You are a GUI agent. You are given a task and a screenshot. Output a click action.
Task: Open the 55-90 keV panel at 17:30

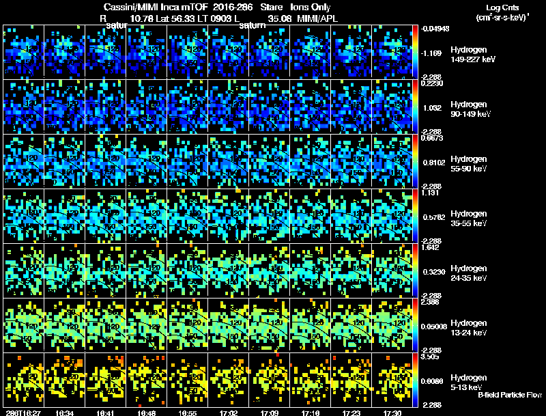pyautogui.click(x=392, y=161)
